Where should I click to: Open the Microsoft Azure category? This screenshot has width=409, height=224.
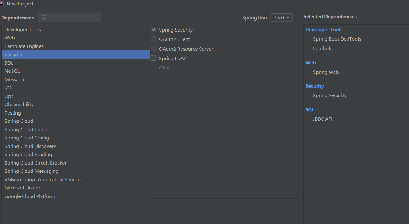[75, 188]
